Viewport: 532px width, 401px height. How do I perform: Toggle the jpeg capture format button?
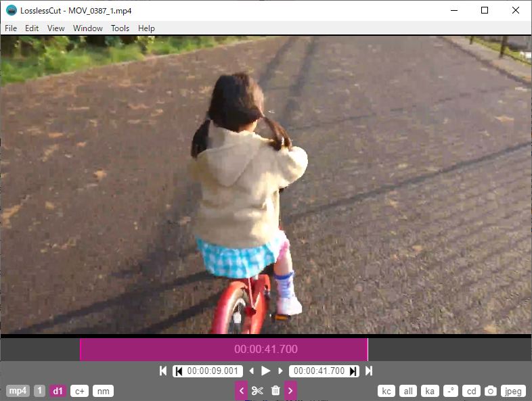pos(513,391)
